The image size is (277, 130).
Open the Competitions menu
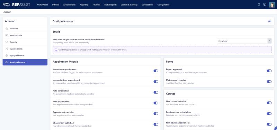click(148, 5)
